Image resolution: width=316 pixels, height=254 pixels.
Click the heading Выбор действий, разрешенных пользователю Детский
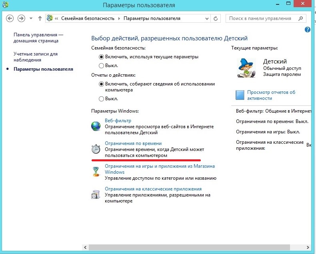coord(169,38)
